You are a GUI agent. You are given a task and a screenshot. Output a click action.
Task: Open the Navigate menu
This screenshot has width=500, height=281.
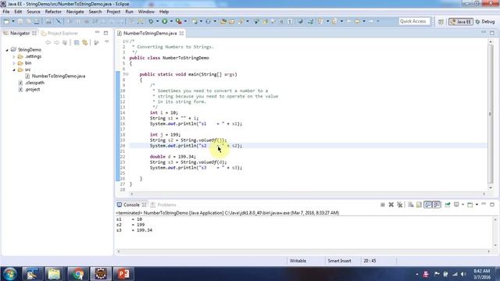click(x=75, y=12)
